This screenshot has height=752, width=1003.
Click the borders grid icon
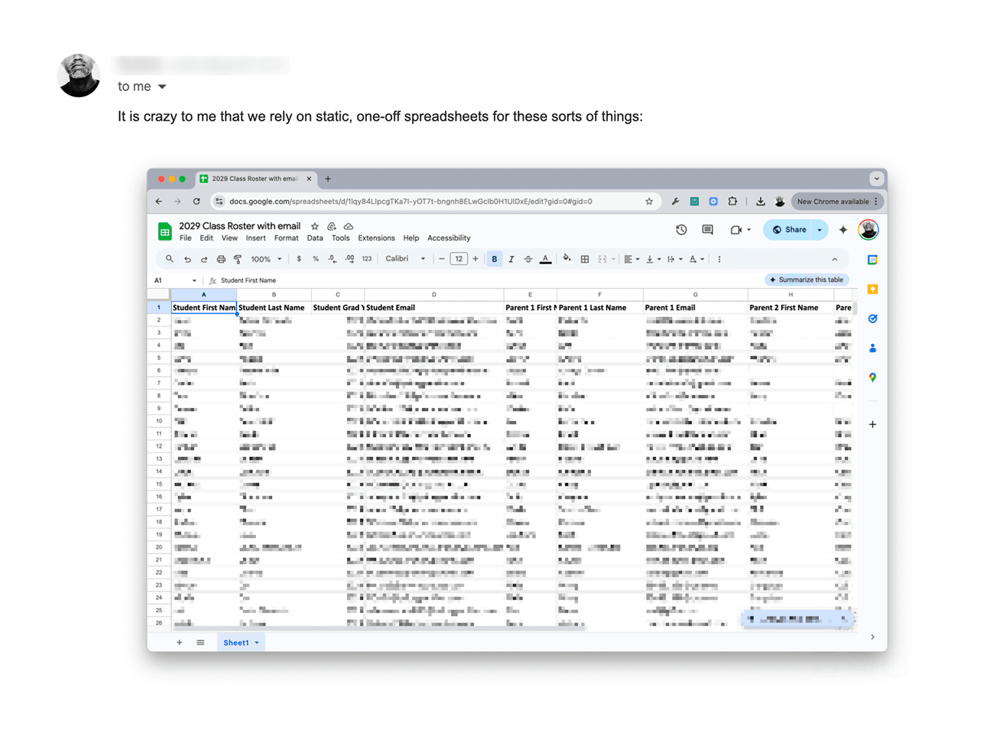[x=584, y=259]
